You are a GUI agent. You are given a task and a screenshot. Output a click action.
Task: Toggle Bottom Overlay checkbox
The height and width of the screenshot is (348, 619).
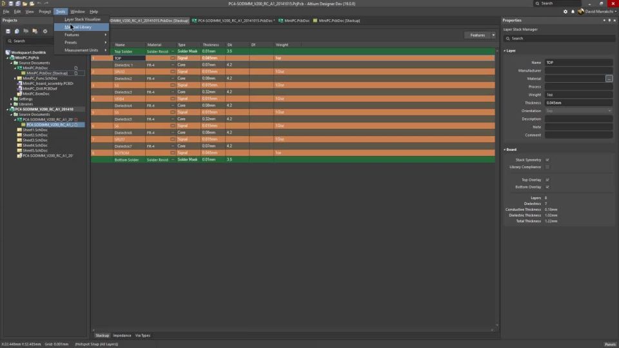(x=547, y=187)
